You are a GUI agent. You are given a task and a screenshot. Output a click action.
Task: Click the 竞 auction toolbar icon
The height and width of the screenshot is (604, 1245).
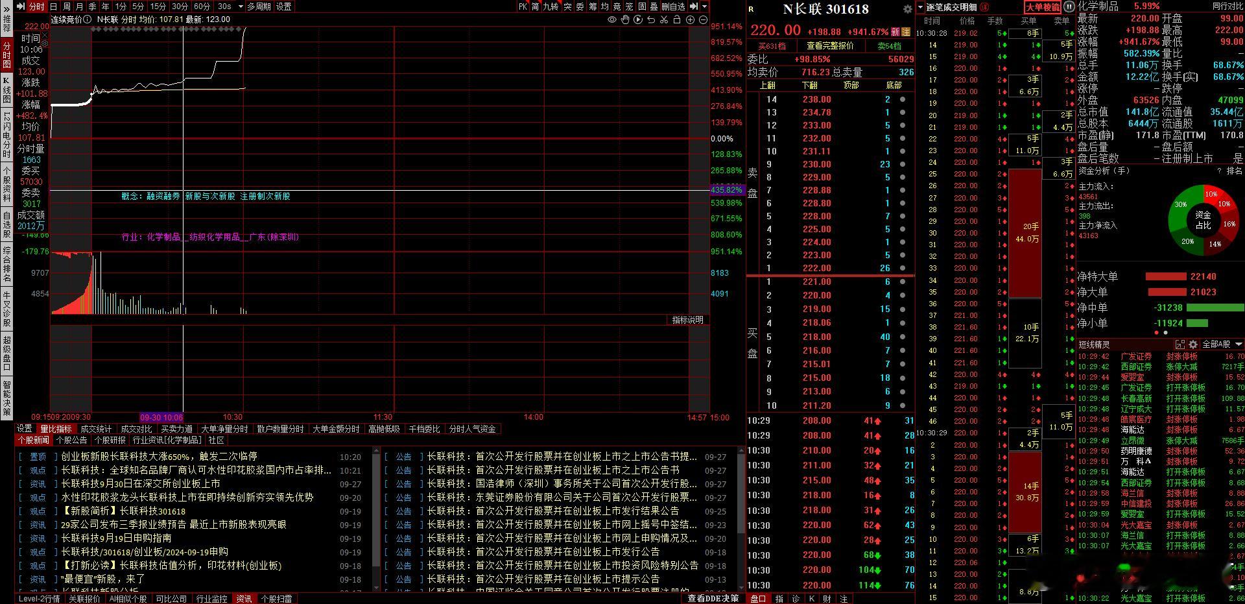pyautogui.click(x=617, y=6)
